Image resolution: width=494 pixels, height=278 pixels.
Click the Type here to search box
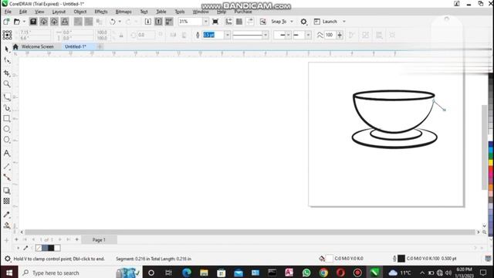[80, 273]
